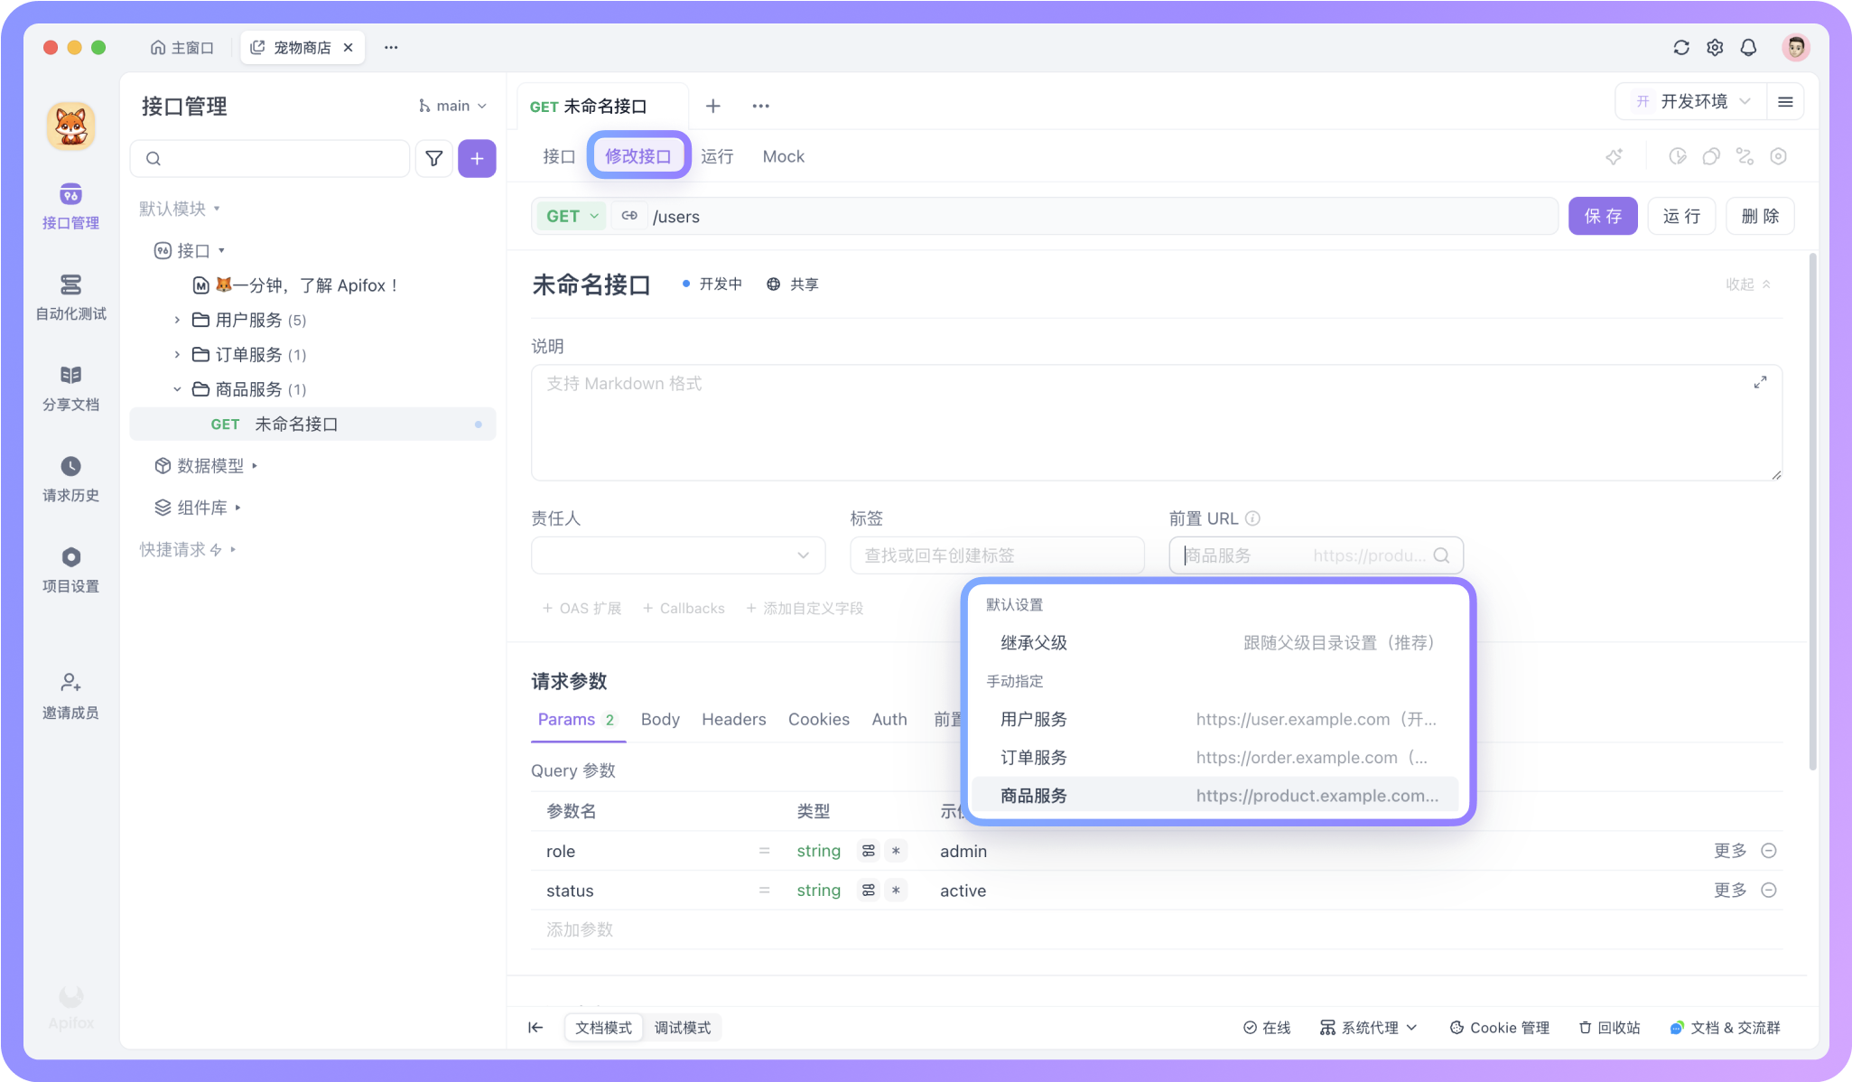Switch to the 修改接口 tab
The image size is (1852, 1082).
[x=638, y=156]
